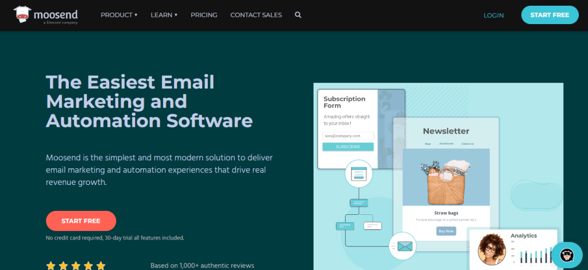The width and height of the screenshot is (588, 270).
Task: Click 'Based on 1,000+ authentic reviews' text
Action: pos(202,265)
